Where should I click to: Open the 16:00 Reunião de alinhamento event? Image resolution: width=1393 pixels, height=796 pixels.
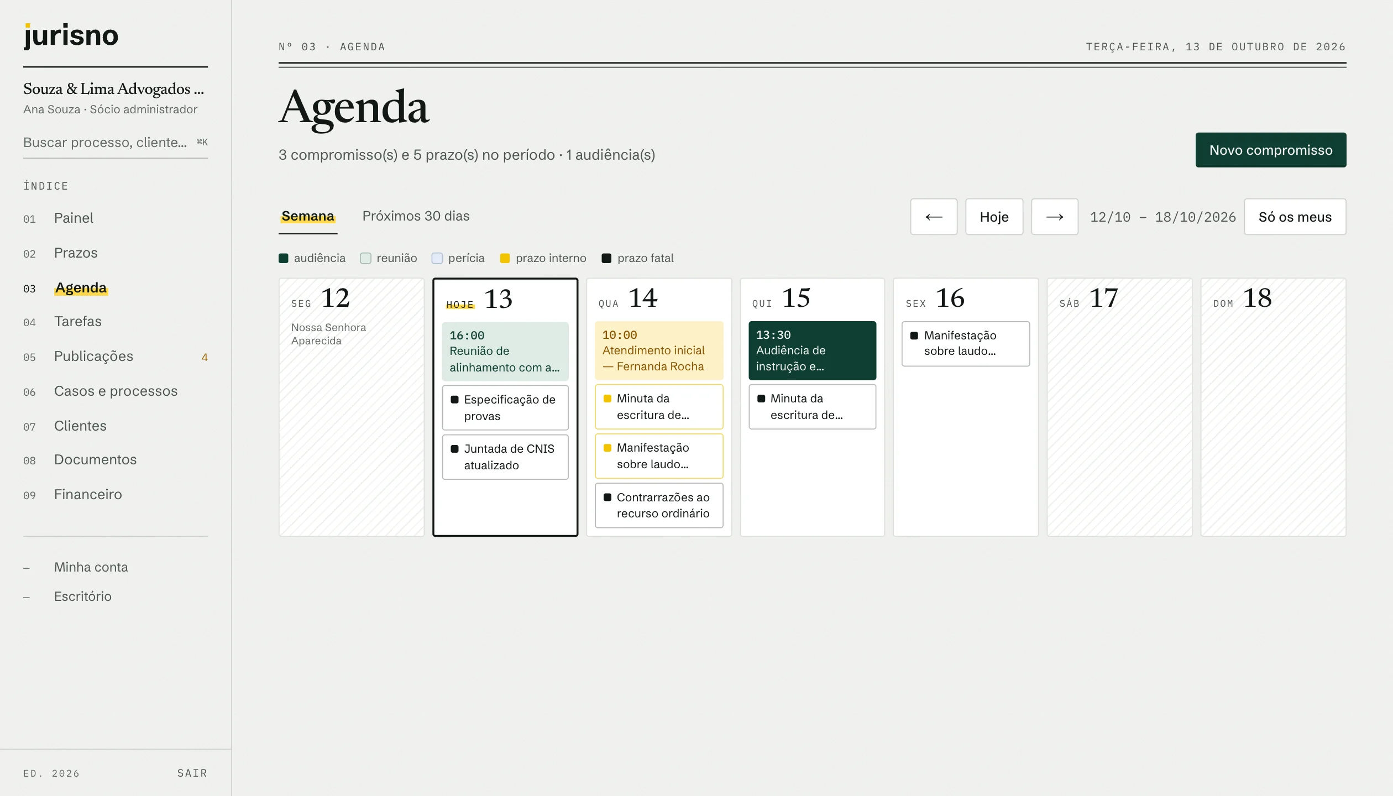point(505,351)
